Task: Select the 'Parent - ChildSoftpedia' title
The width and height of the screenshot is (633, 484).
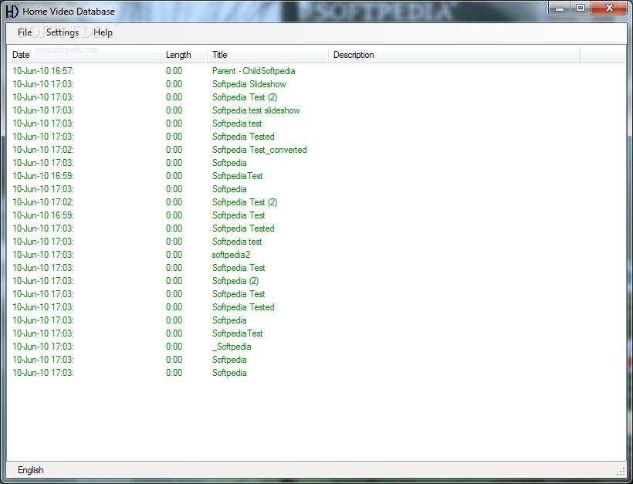Action: [253, 71]
